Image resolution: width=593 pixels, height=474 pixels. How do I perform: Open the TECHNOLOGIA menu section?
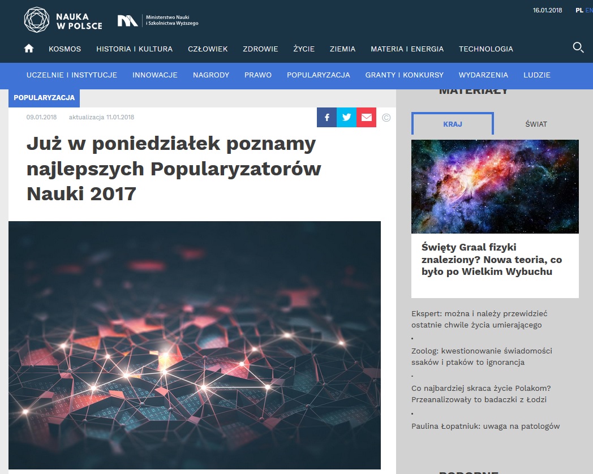pos(486,49)
